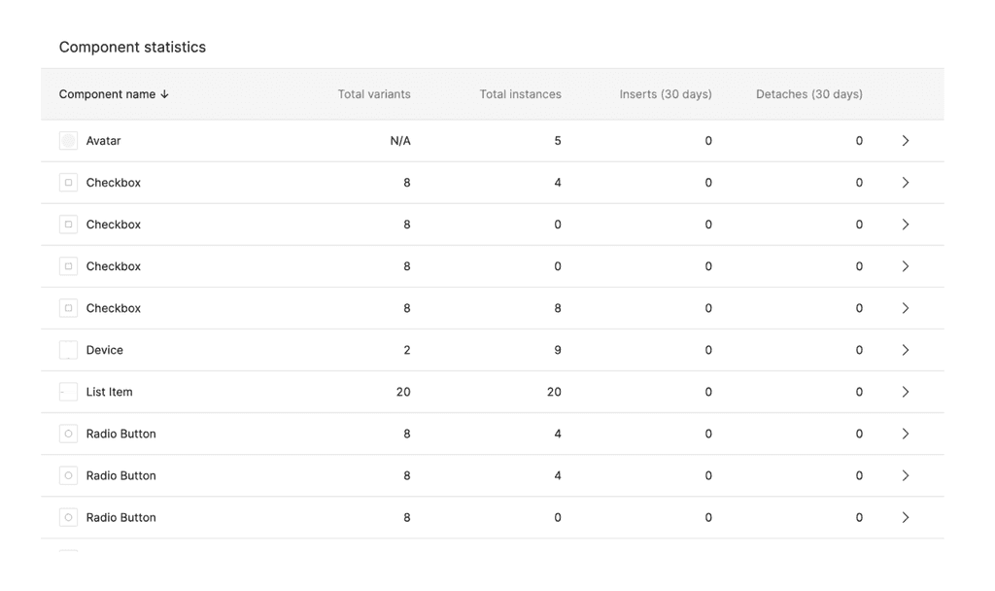
Task: Select the List Item component name
Action: tap(109, 392)
